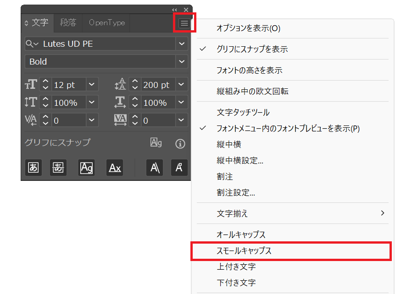Enable em box snap (あ icon)
412x294 pixels.
[33, 168]
